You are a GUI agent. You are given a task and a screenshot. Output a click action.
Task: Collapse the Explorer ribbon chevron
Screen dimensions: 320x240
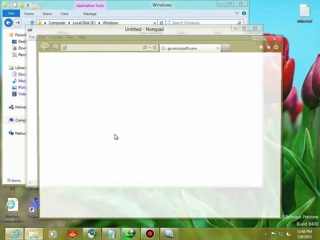[237, 13]
